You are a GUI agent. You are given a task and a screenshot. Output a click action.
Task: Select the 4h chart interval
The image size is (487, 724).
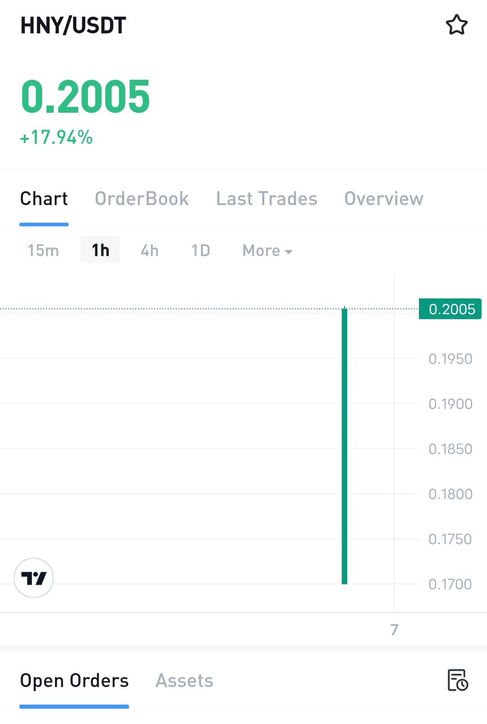coord(150,250)
